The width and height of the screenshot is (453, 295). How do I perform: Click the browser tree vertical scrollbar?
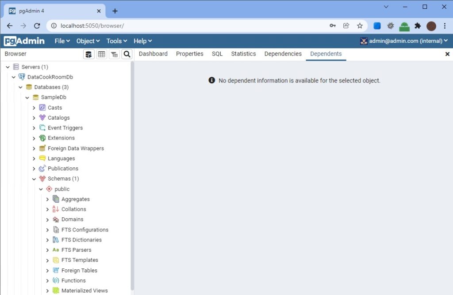click(132, 176)
